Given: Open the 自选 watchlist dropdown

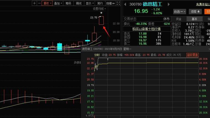Looking at the screenshot, I should (179, 12).
